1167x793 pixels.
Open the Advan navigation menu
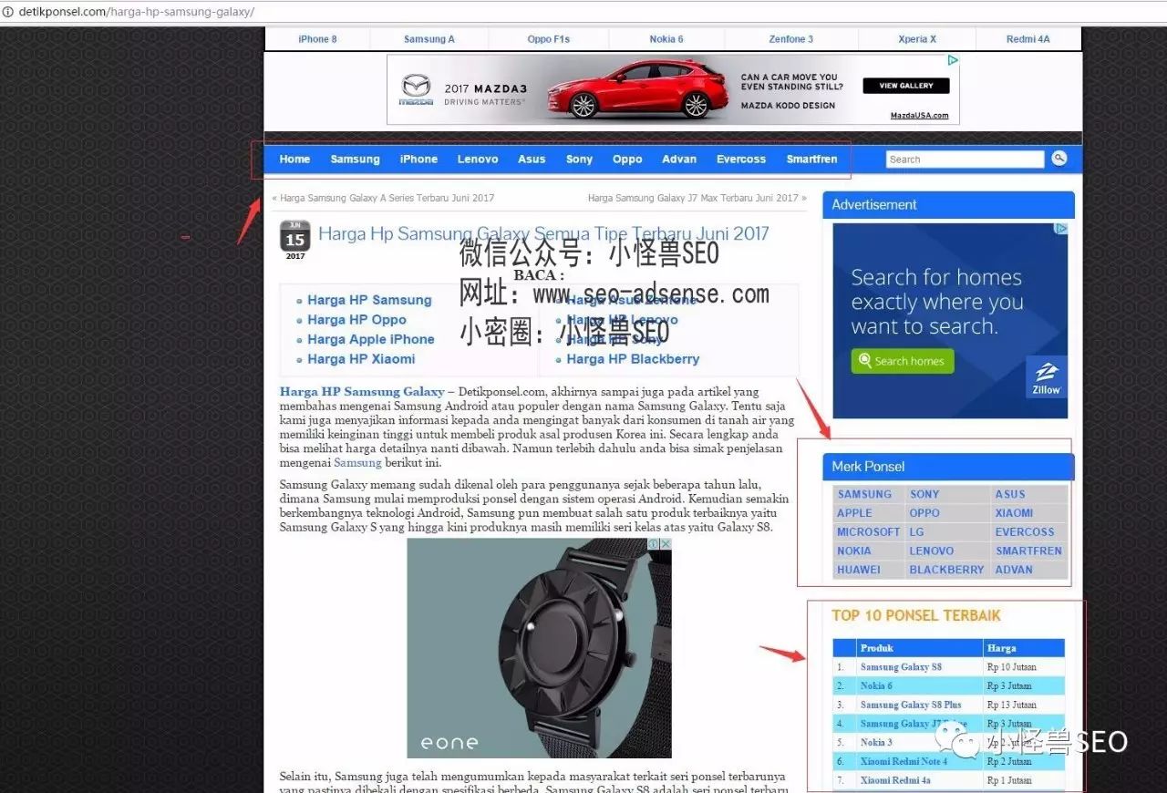click(x=679, y=159)
